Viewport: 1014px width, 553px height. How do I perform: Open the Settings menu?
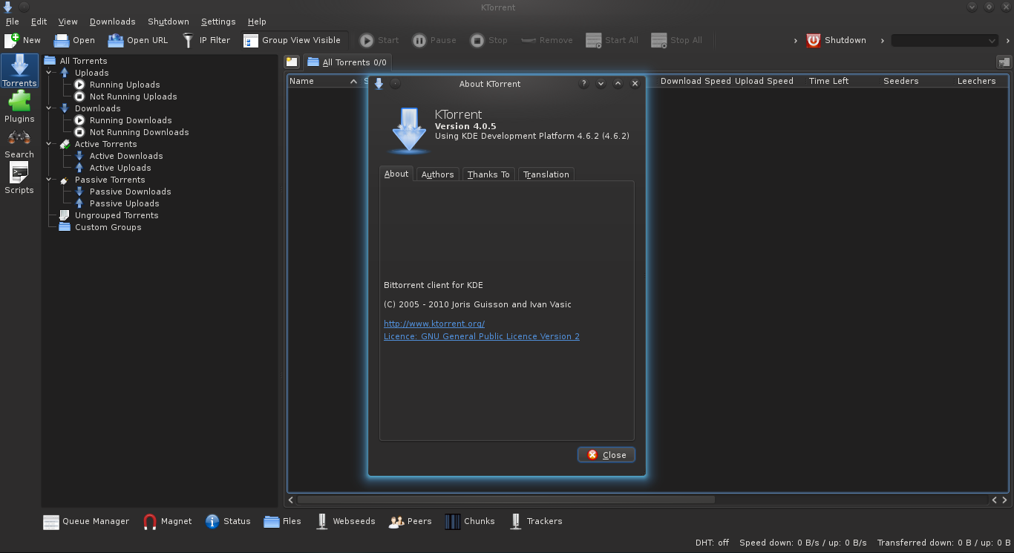click(218, 22)
